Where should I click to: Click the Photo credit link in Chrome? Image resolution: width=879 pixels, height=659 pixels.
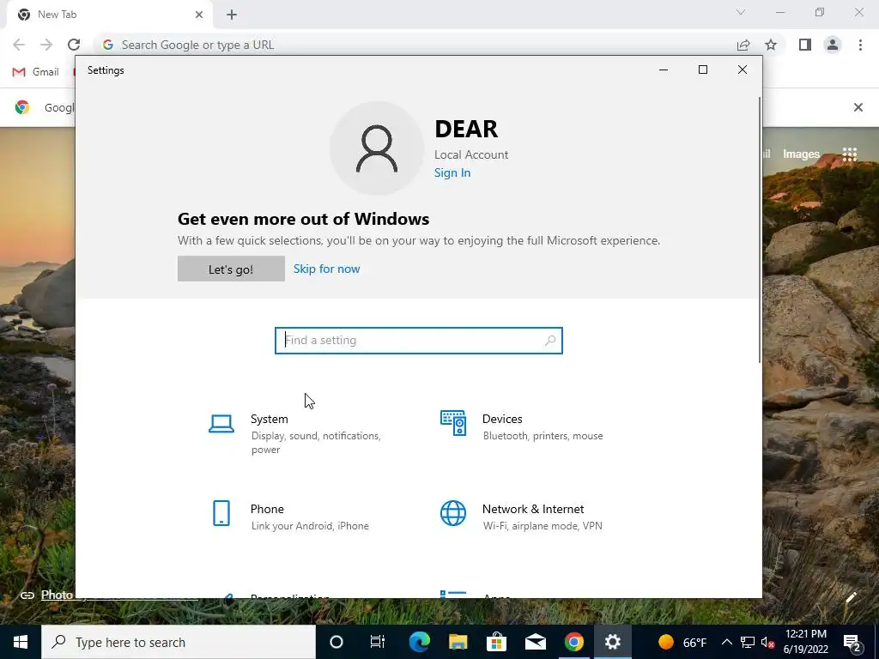58,596
